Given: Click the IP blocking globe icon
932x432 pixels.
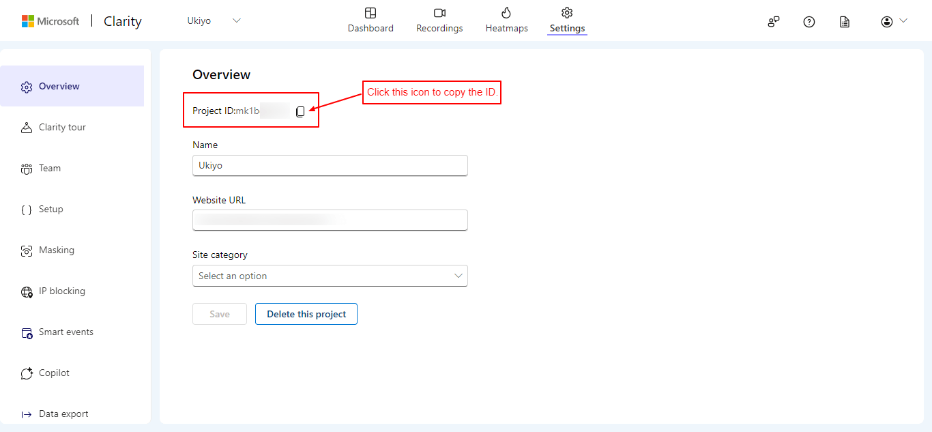Looking at the screenshot, I should 27,291.
